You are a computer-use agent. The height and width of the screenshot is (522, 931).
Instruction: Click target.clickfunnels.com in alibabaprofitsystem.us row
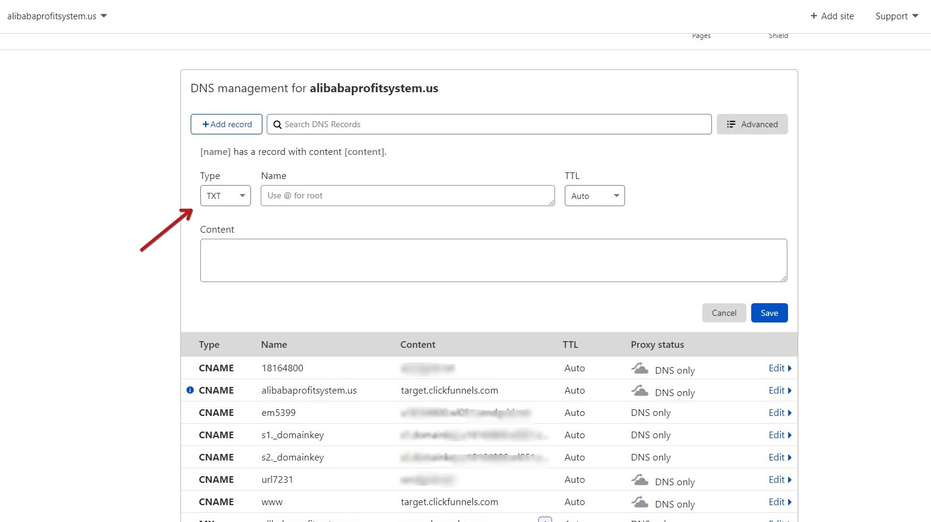click(x=450, y=391)
